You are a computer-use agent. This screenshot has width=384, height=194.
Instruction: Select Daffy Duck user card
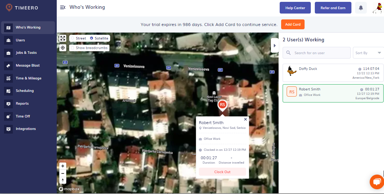tap(333, 73)
